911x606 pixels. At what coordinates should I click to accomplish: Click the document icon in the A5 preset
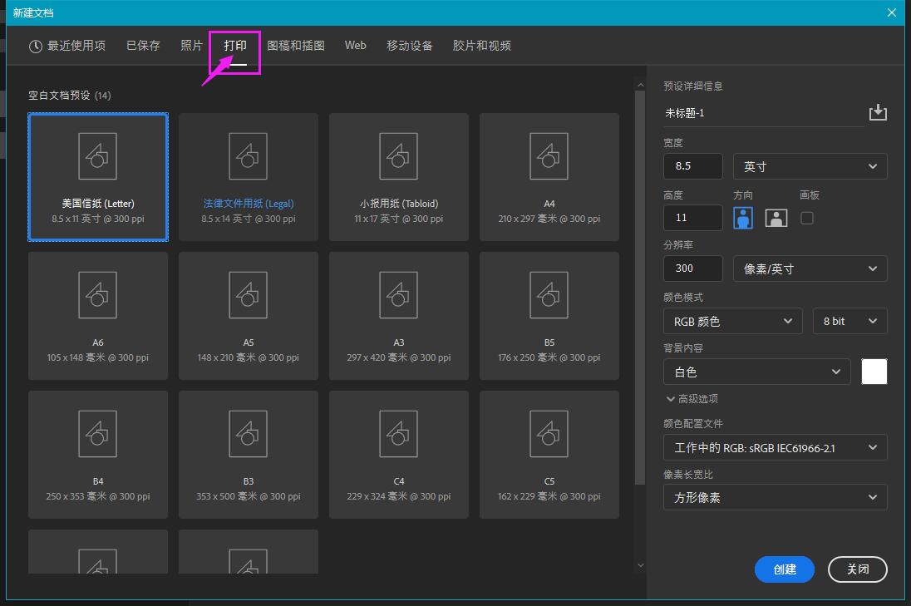point(248,295)
